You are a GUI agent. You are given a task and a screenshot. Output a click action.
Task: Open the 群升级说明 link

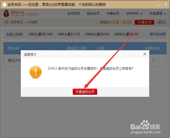158,34
